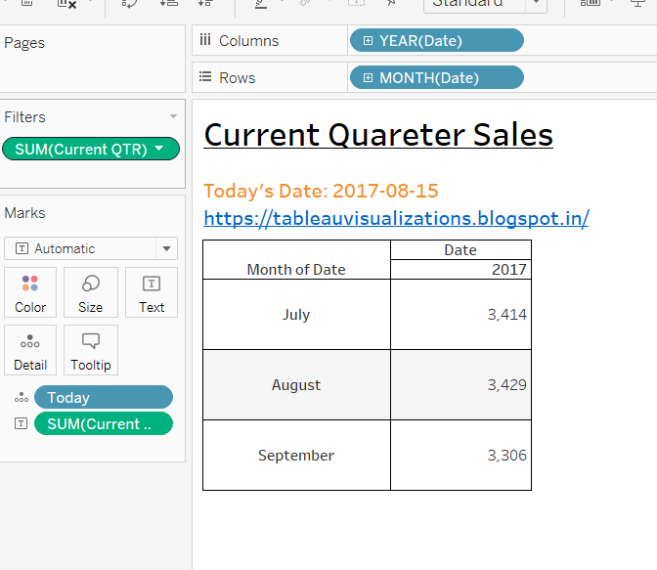Click the Rows shelf icon
The image size is (657, 570).
[205, 76]
